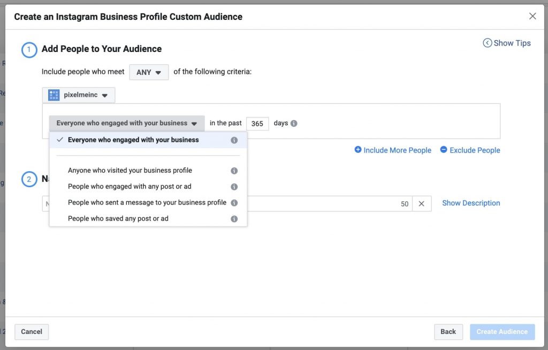Click the info icon next to 'days'
The height and width of the screenshot is (350, 548).
tap(294, 124)
